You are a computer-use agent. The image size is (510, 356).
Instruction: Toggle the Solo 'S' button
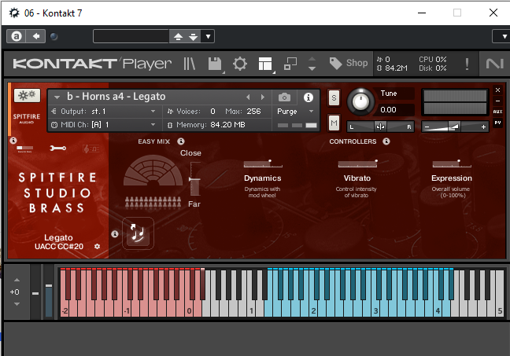pyautogui.click(x=334, y=97)
